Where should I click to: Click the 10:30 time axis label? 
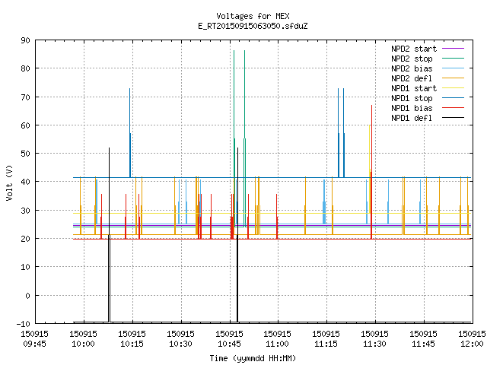click(x=180, y=344)
